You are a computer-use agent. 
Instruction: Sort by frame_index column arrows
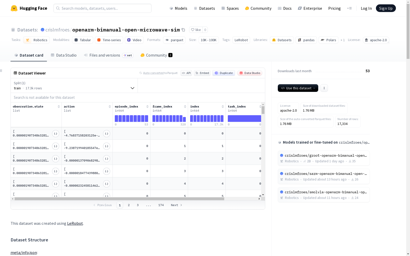pyautogui.click(x=185, y=106)
